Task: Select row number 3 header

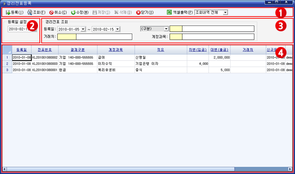Action: (x=7, y=70)
